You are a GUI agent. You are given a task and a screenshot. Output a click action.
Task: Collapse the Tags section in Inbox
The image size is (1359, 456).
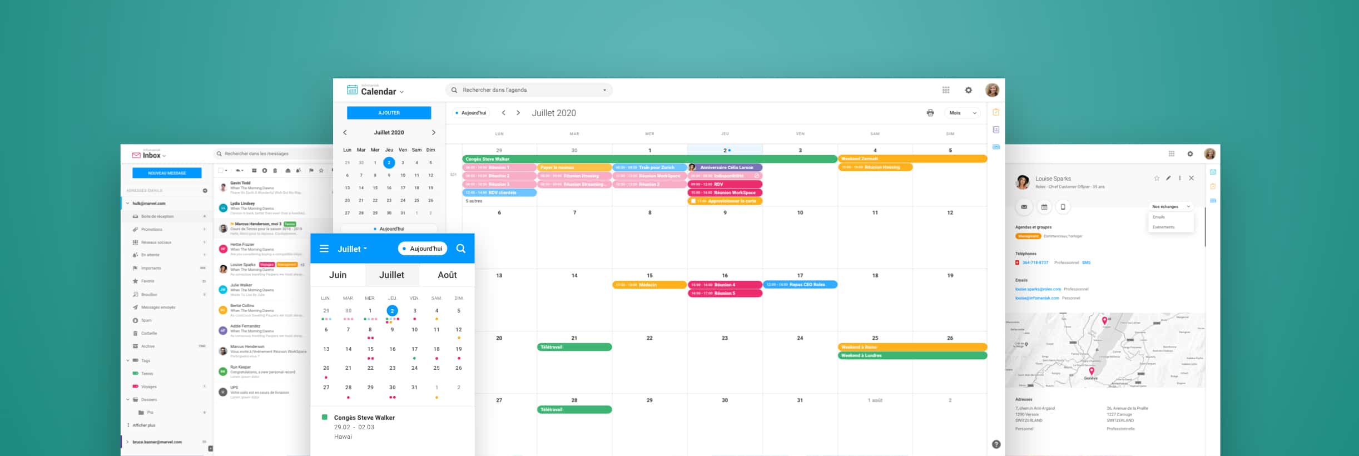pos(128,360)
